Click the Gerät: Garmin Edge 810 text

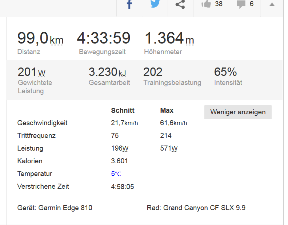click(55, 208)
